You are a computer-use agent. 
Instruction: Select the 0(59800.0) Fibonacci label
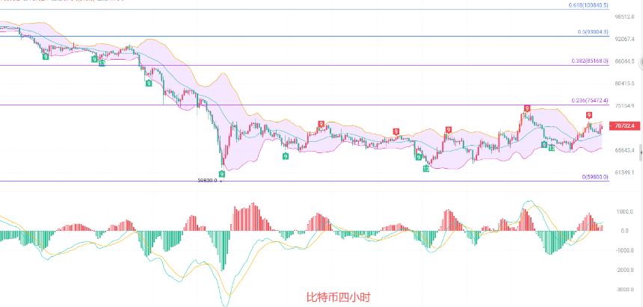pyautogui.click(x=595, y=177)
